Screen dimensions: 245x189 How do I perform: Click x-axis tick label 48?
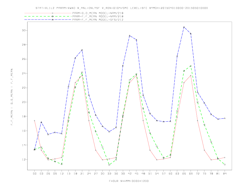(x=143, y=174)
